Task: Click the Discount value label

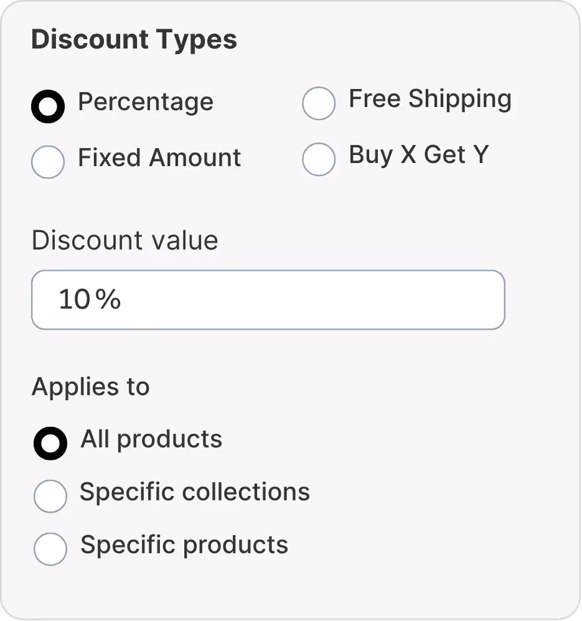Action: [x=124, y=240]
